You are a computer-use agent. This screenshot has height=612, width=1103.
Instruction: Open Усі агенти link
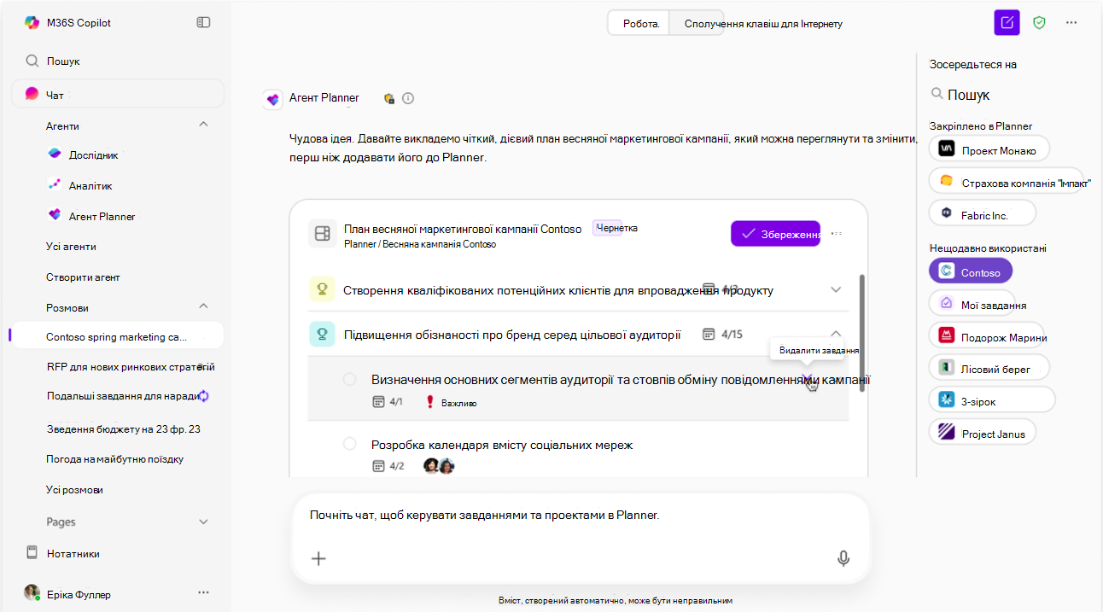point(71,247)
